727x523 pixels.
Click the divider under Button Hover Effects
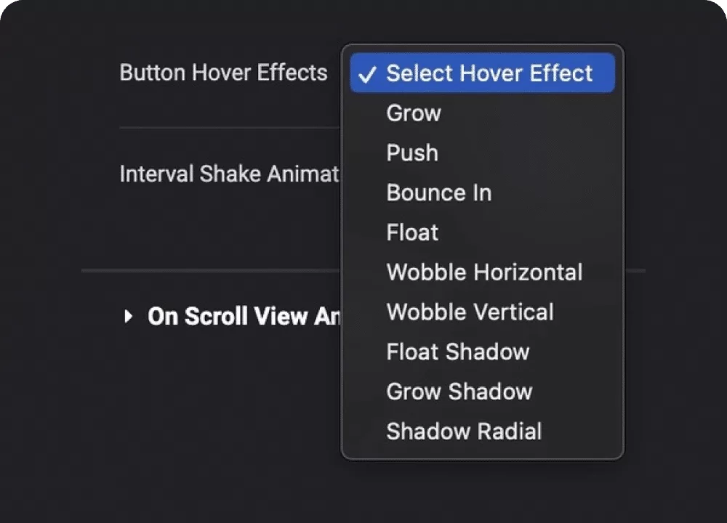click(230, 127)
